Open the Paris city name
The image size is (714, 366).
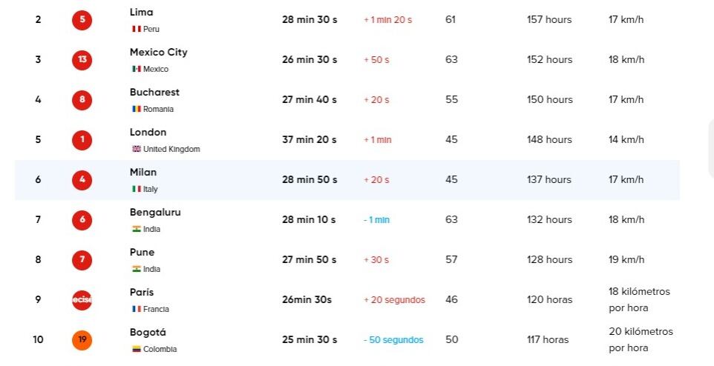(x=142, y=292)
